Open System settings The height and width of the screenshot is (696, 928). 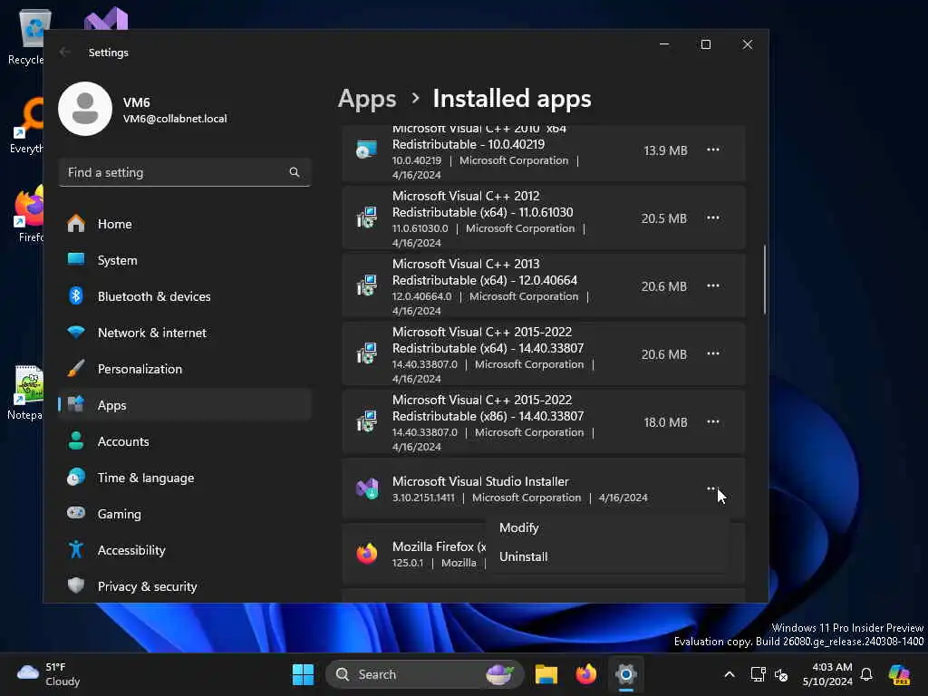pos(185,260)
